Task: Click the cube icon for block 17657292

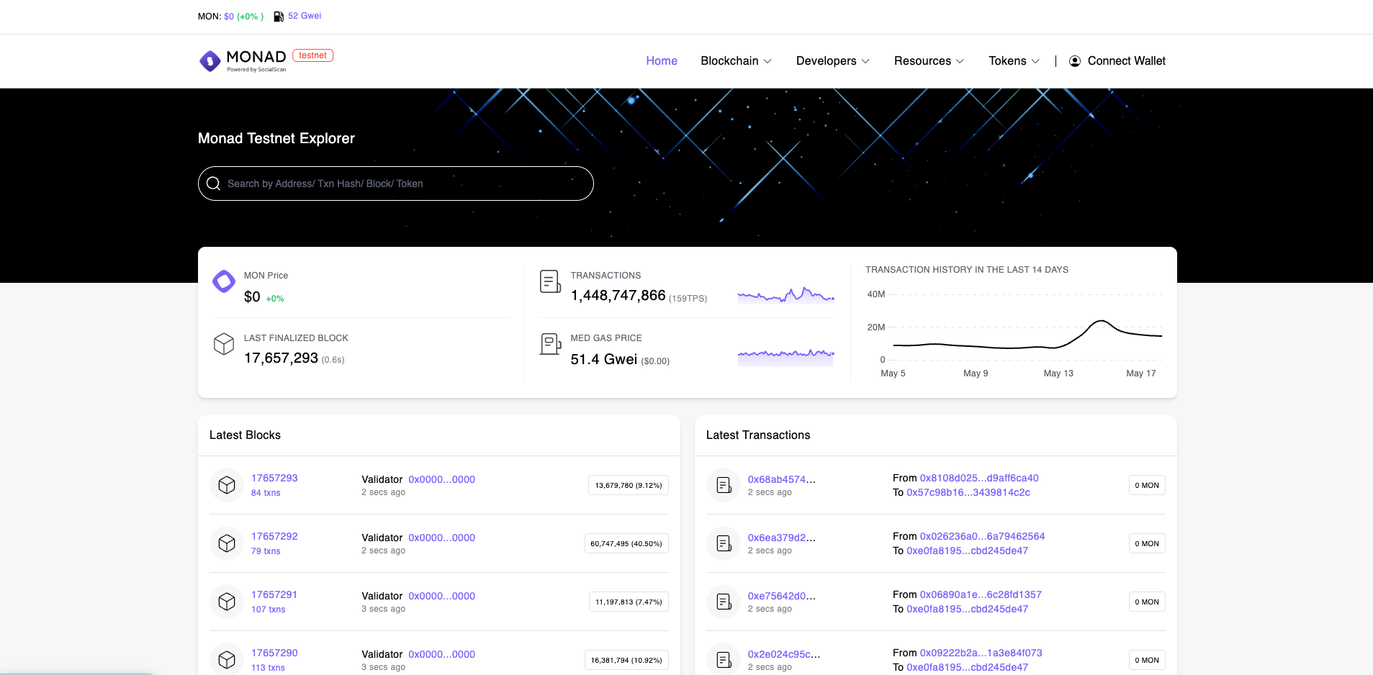Action: (x=227, y=543)
